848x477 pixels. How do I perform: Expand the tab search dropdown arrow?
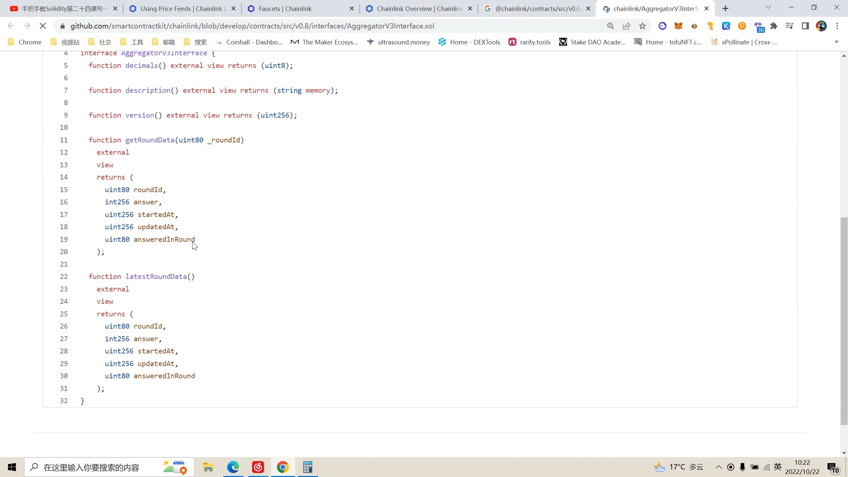(x=768, y=8)
